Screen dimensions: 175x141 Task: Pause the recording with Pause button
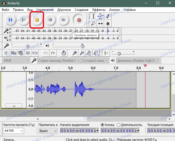10,20
